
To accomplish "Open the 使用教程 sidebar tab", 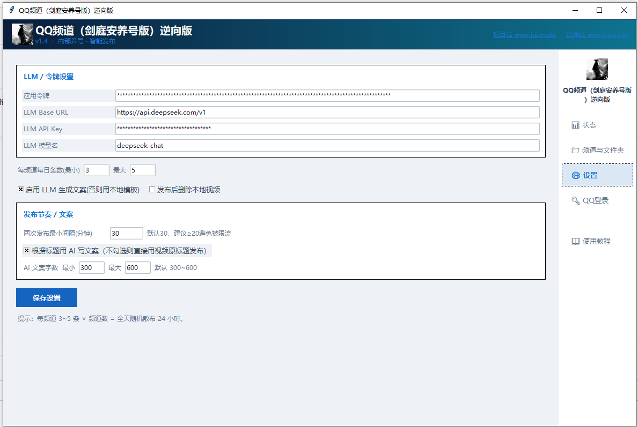I will [597, 241].
